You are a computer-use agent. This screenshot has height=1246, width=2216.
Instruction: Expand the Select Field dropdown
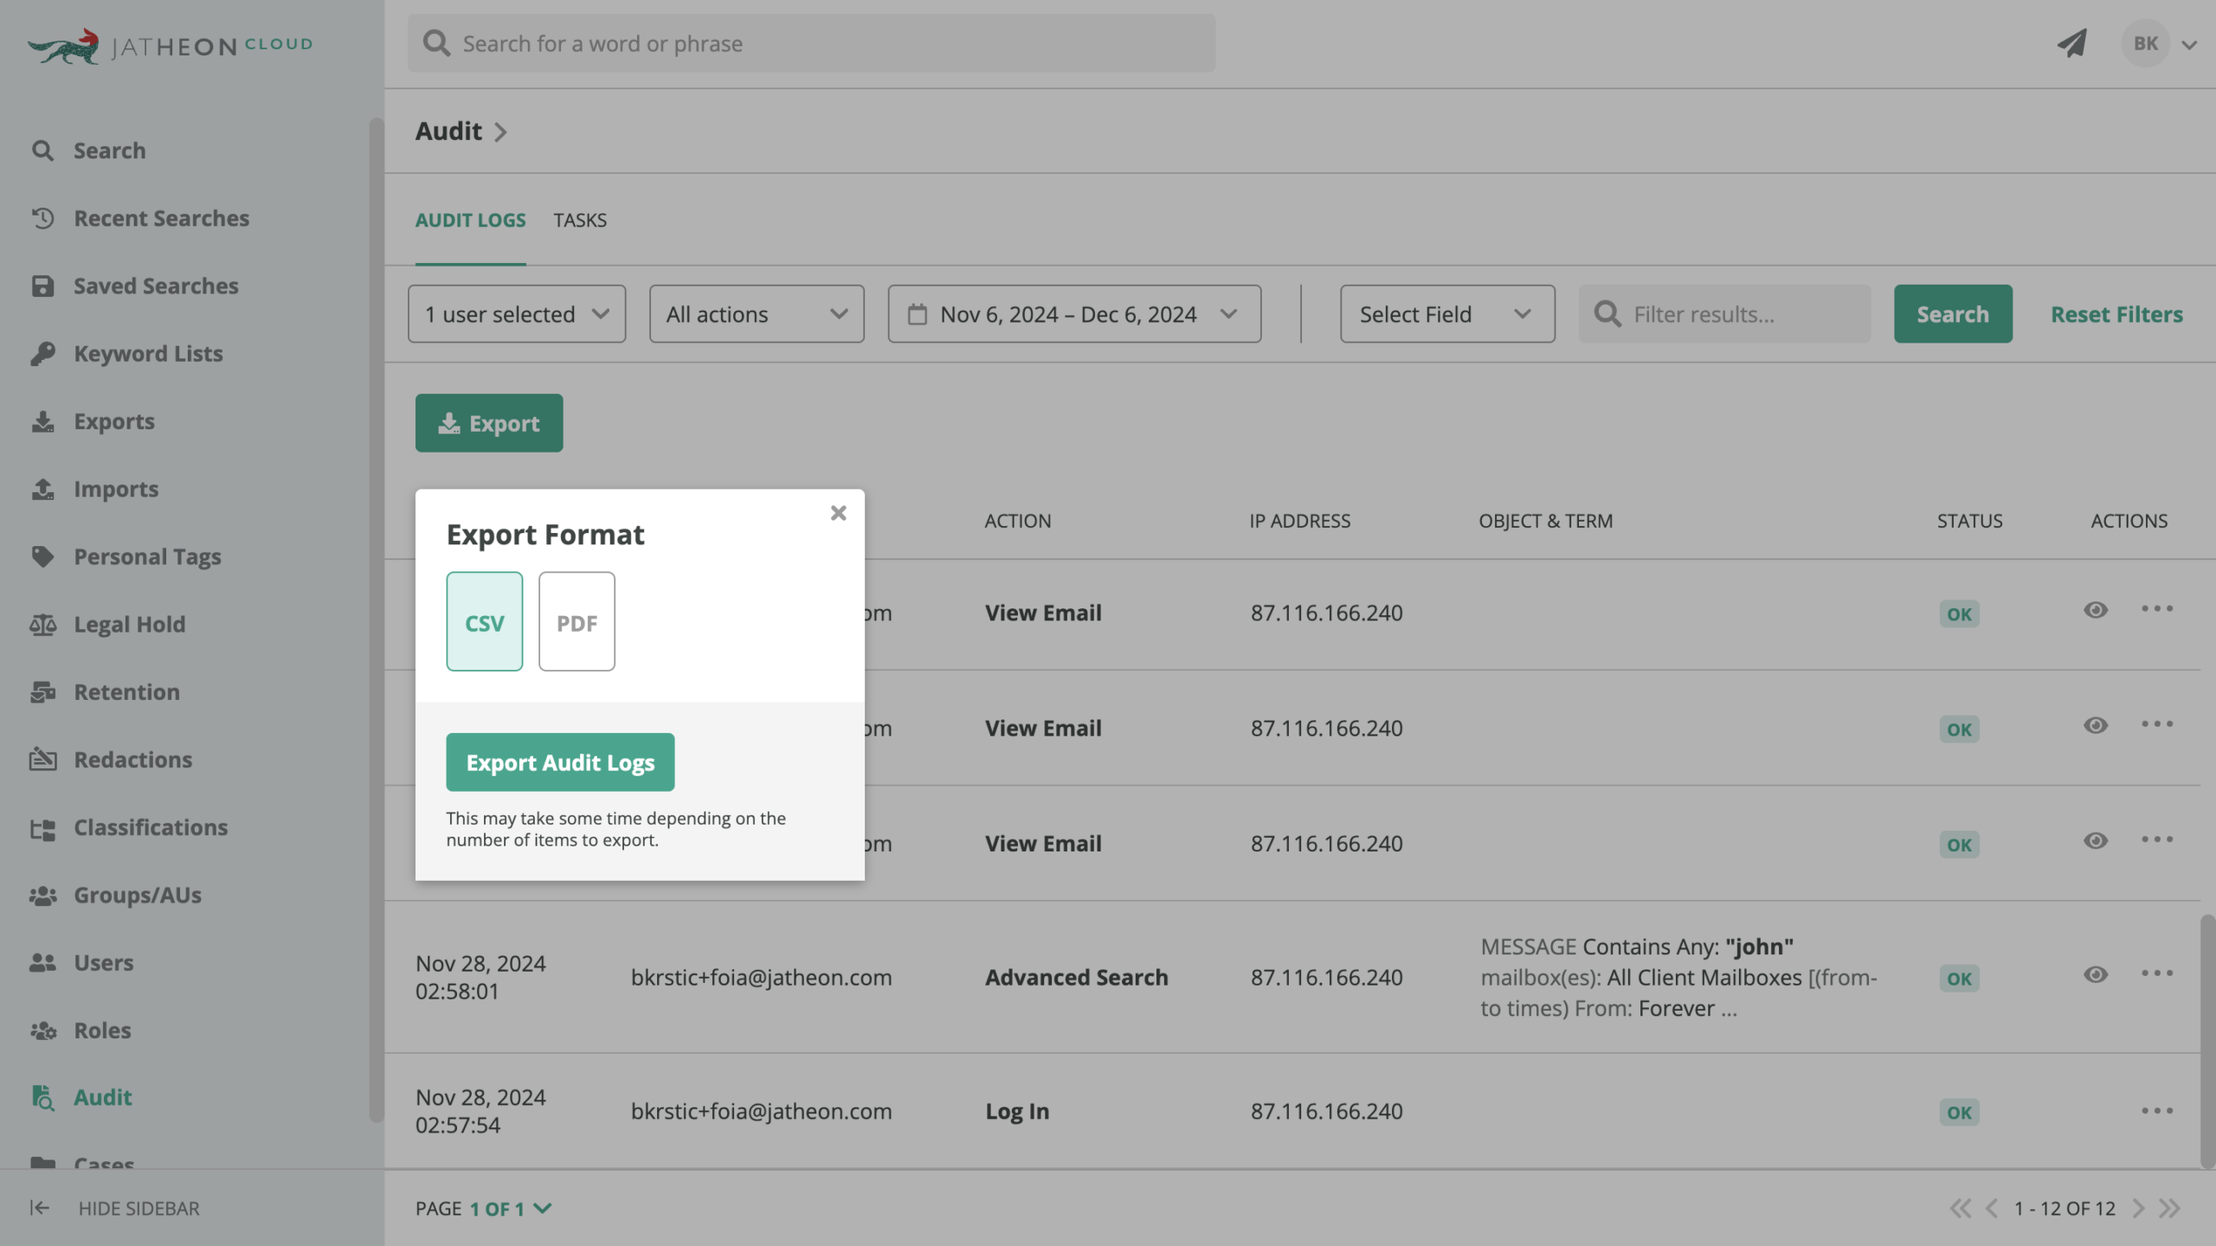tap(1447, 314)
